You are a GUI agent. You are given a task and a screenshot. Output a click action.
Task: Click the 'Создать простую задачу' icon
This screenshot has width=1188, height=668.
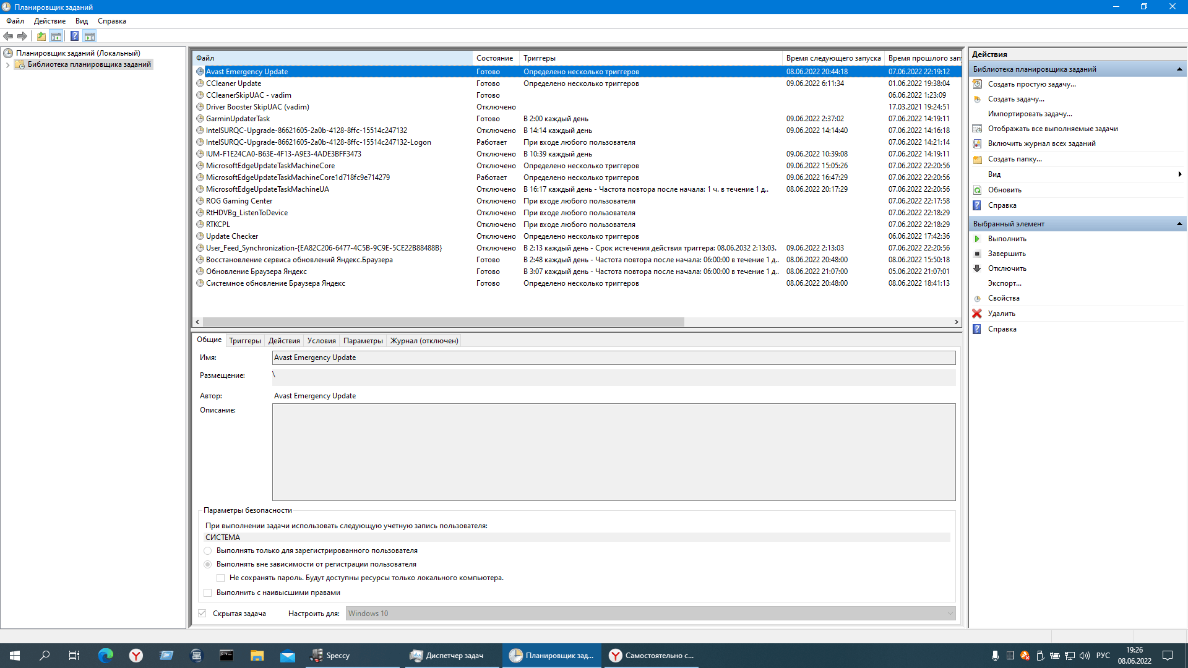click(978, 83)
